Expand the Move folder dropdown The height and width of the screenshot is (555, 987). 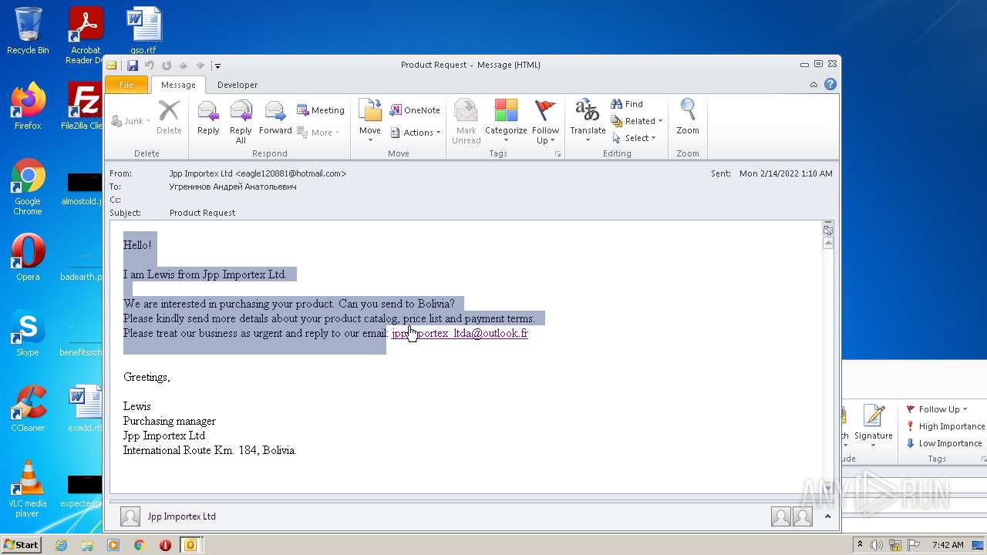pos(370,122)
